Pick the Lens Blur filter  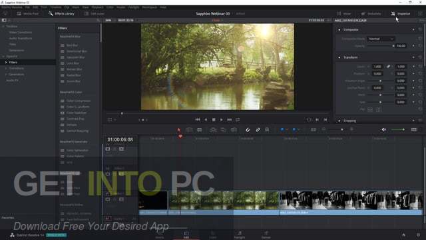[x=73, y=63]
